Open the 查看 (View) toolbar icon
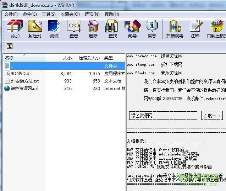Viewport: 226px width, 191px height. 74,26
